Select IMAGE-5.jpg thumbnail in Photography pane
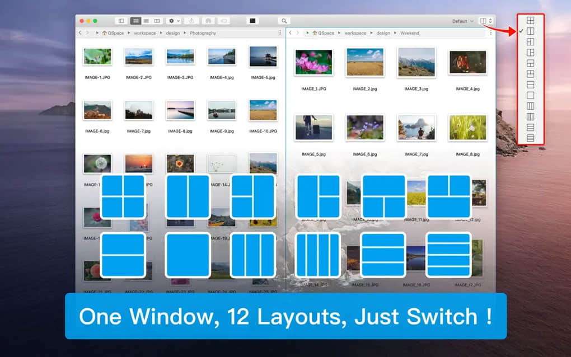 pos(263,57)
